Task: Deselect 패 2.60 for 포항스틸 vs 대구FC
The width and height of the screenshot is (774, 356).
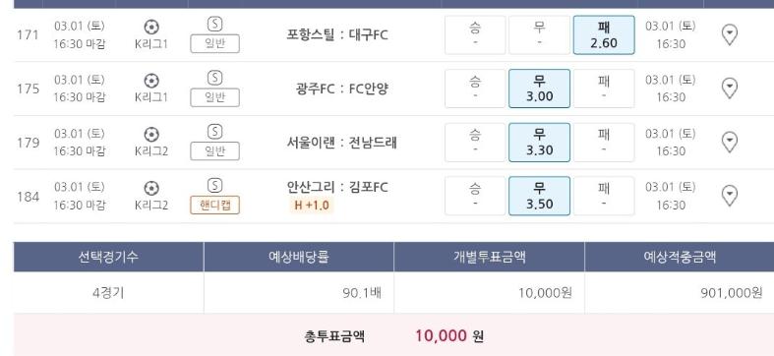Action: 604,35
